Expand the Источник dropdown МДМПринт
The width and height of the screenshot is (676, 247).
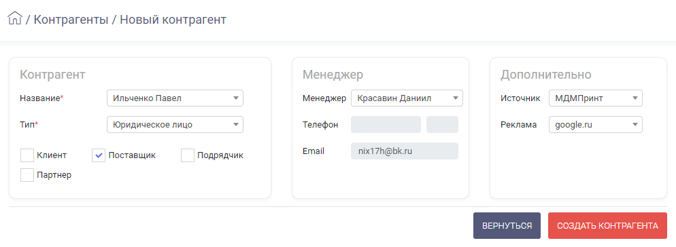point(595,98)
